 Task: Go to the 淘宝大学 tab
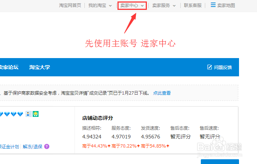[40, 67]
